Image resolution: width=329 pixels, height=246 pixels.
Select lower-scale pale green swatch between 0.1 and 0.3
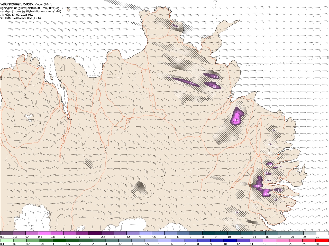coord(7,240)
